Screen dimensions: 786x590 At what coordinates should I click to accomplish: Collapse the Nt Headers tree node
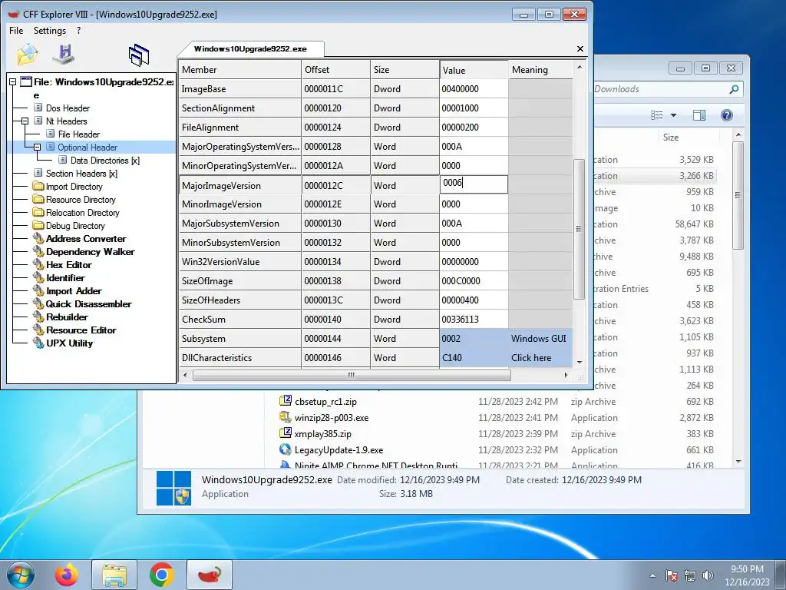tap(25, 121)
